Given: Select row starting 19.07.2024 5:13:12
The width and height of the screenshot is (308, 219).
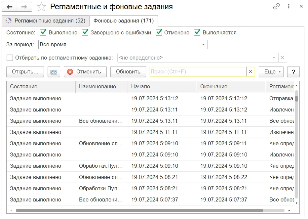Looking at the screenshot, I should 150,99.
